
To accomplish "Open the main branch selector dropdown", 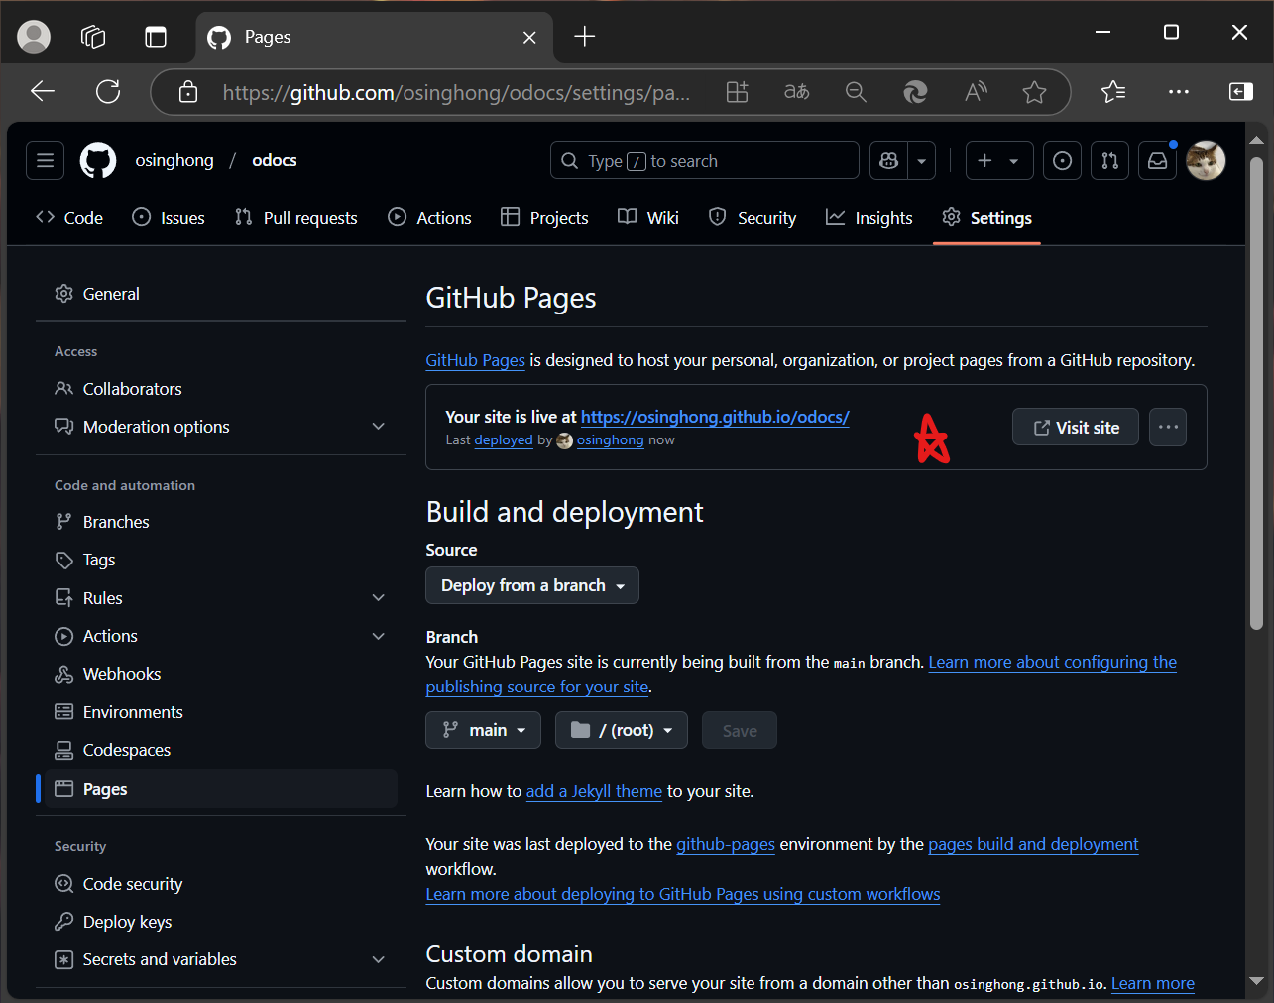I will (483, 730).
